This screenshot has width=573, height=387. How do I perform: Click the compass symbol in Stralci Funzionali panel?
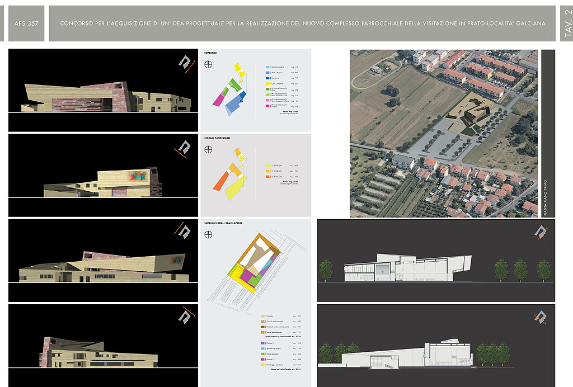pos(208,149)
